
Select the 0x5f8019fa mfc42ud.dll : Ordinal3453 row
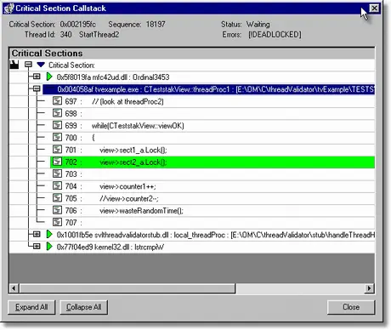[x=113, y=77]
